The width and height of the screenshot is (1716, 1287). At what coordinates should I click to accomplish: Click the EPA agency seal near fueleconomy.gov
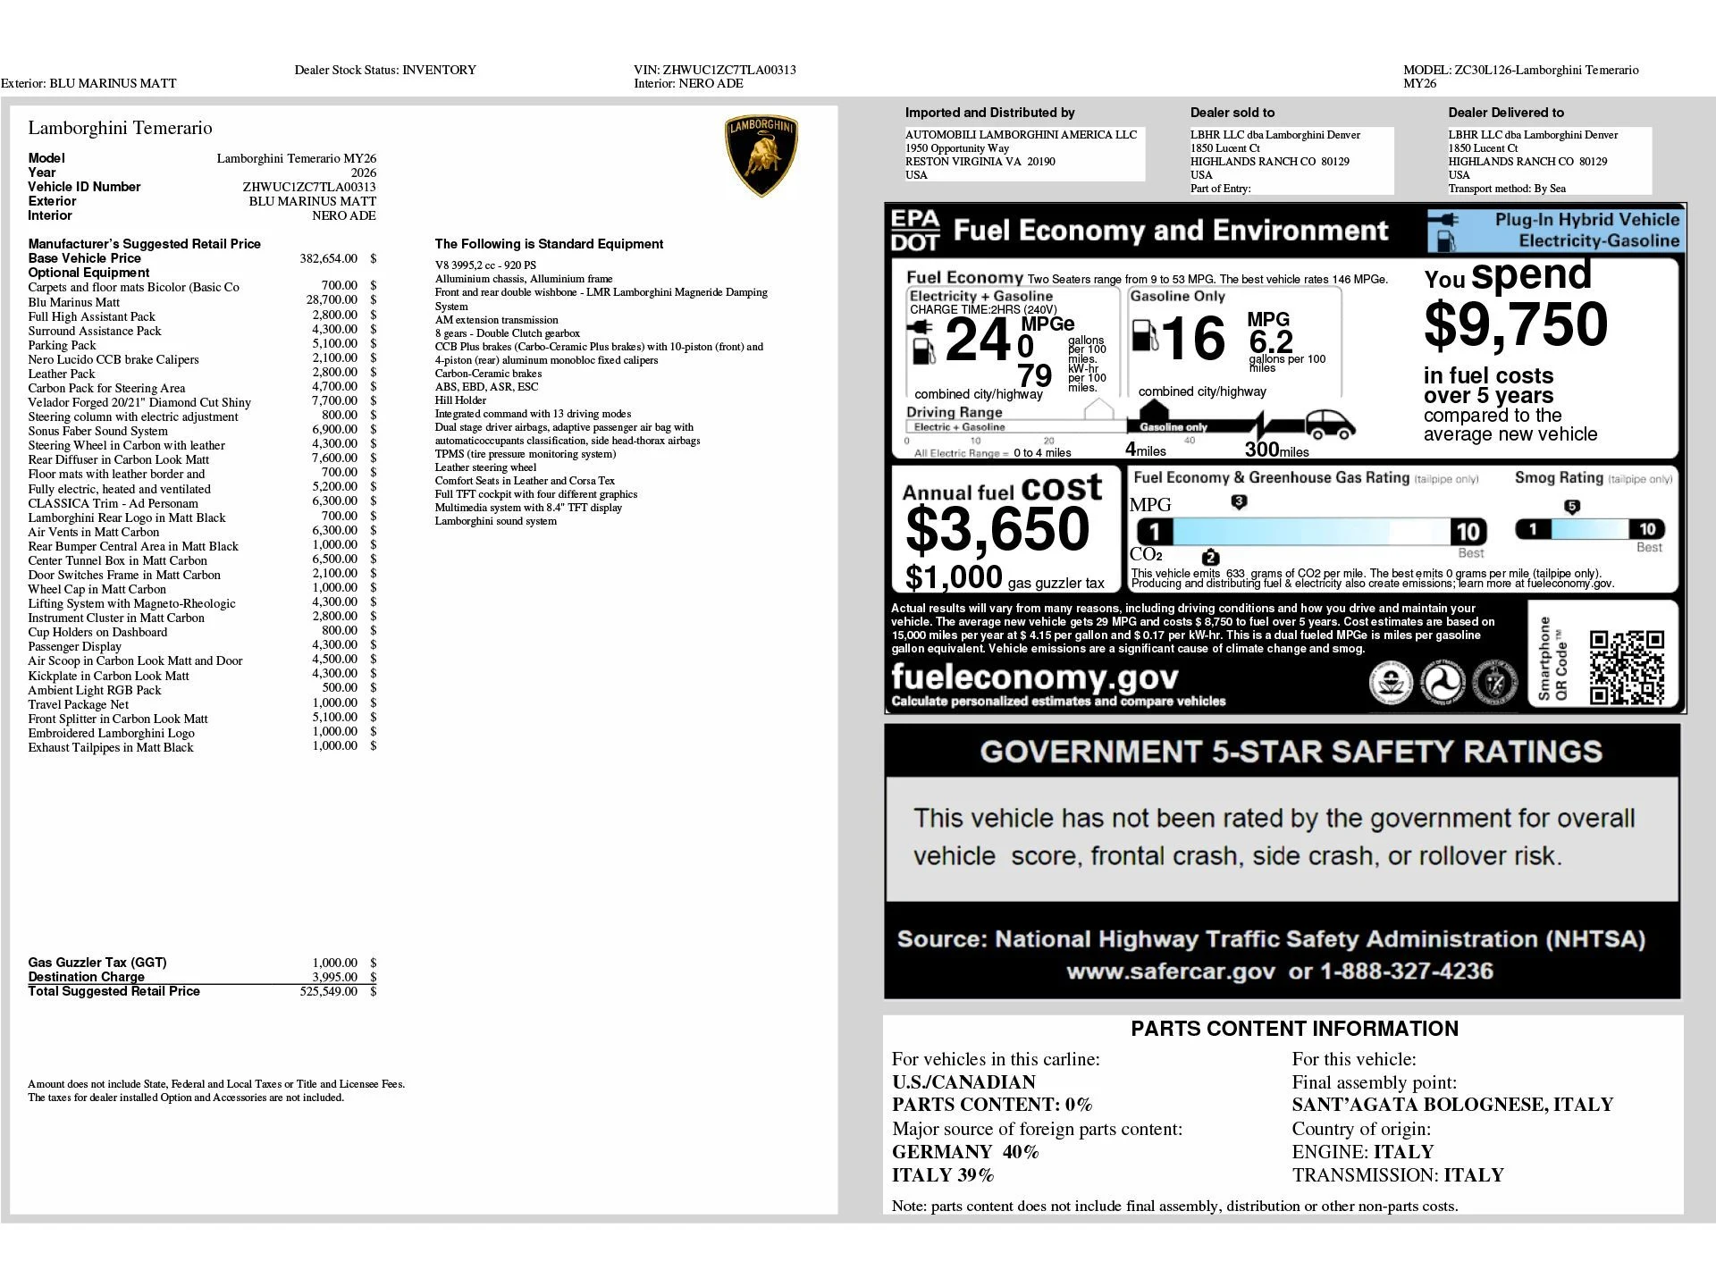(1391, 681)
